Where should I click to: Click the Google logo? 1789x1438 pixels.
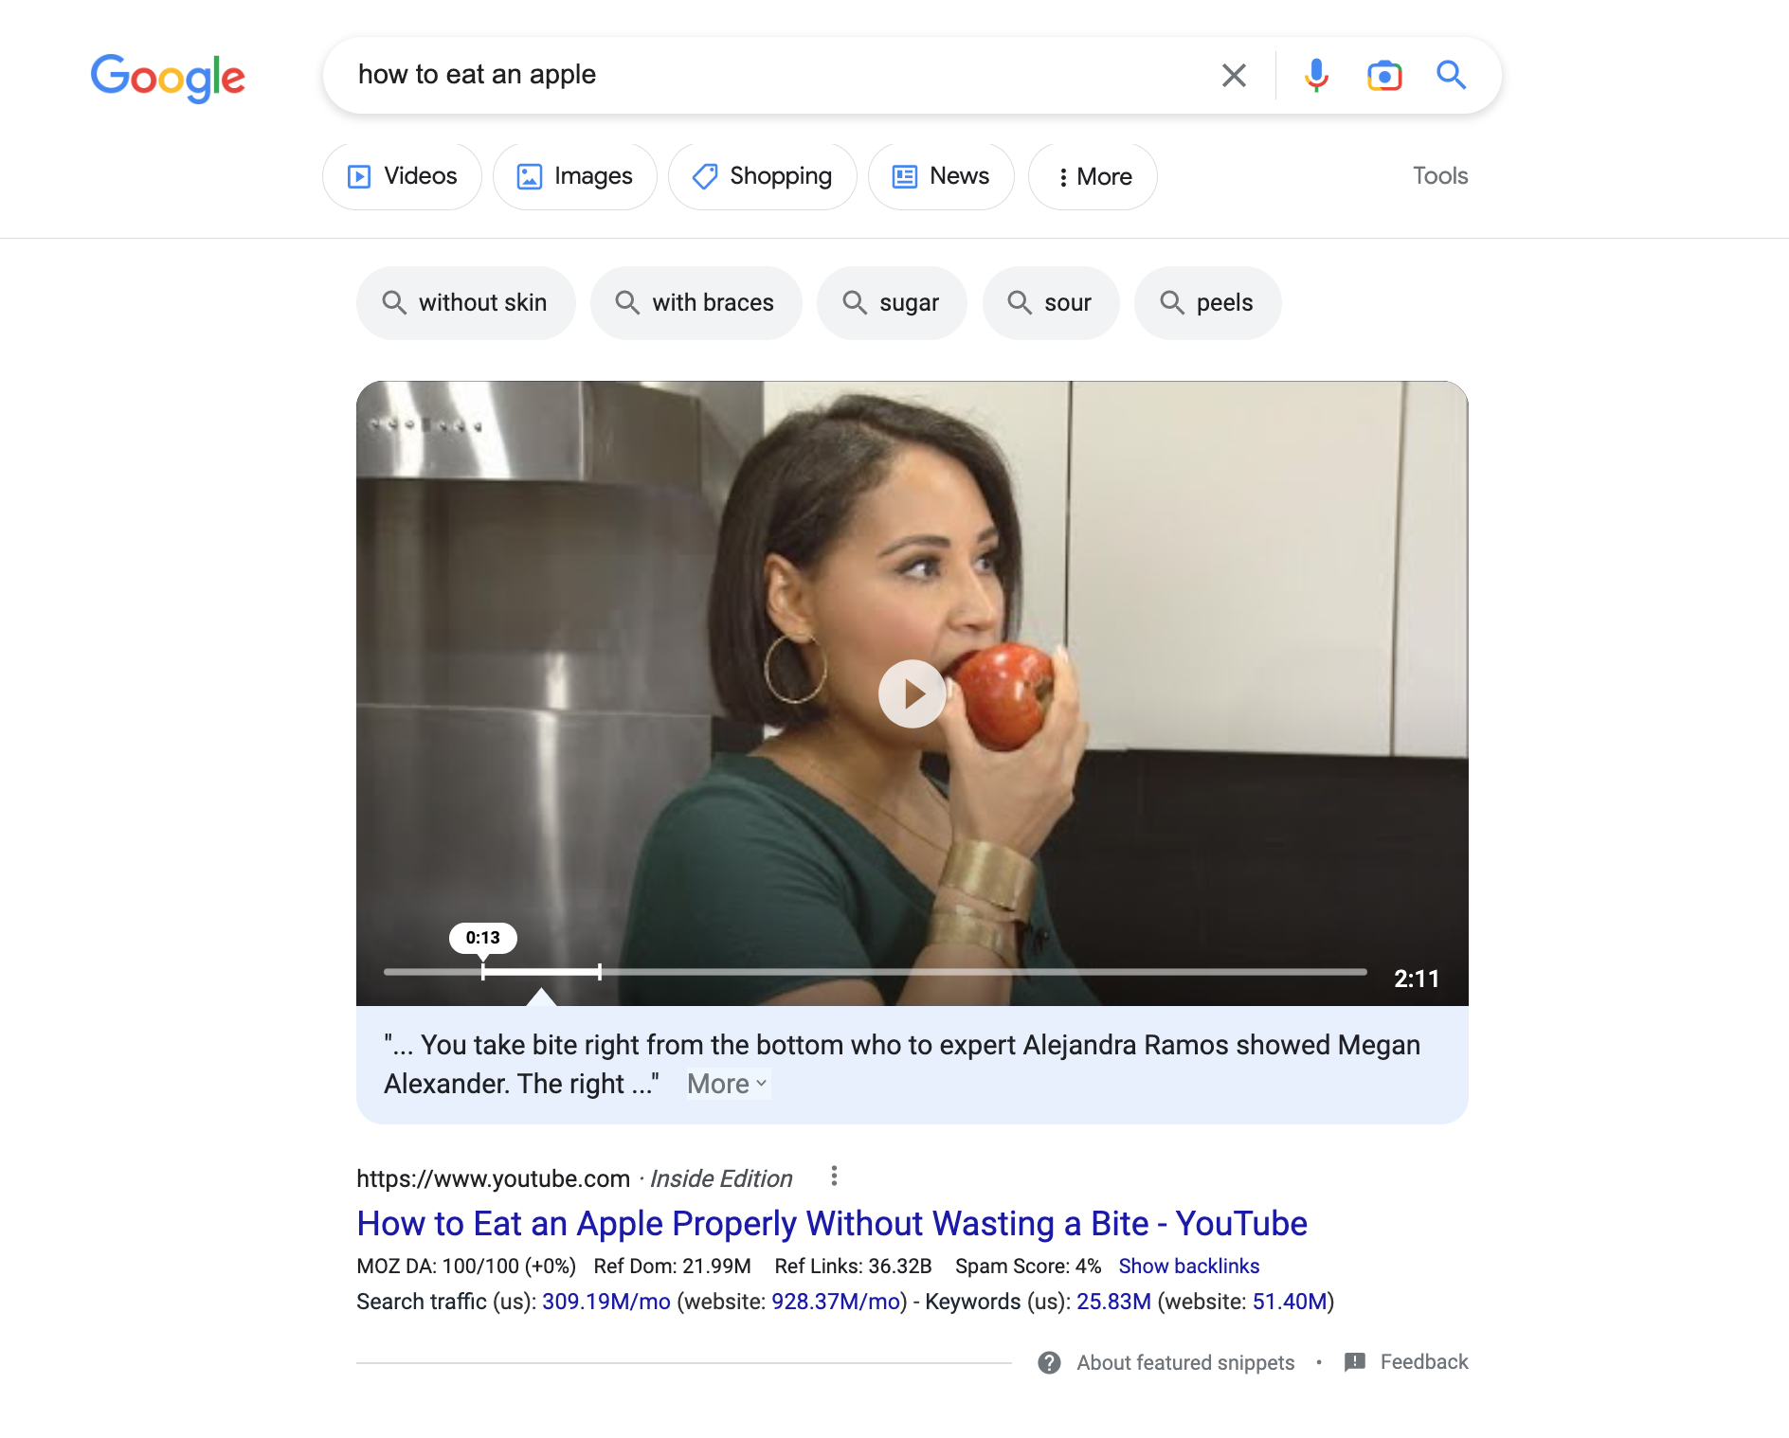tap(168, 78)
